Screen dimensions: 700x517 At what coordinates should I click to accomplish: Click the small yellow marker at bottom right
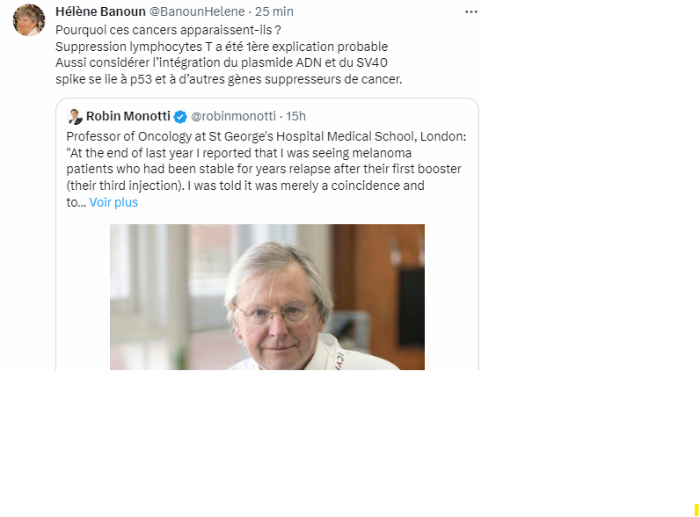coord(696,509)
